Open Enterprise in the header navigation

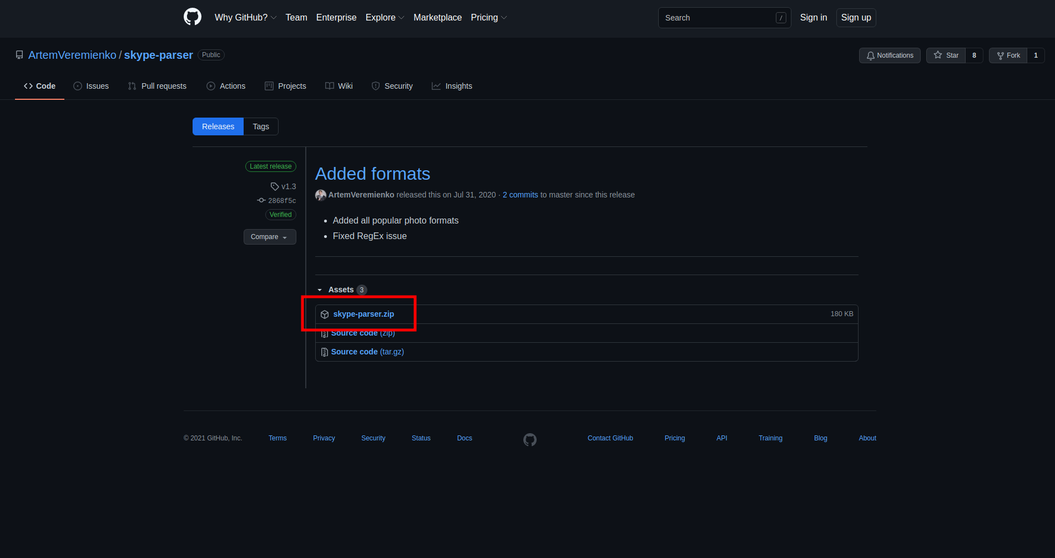pyautogui.click(x=336, y=17)
